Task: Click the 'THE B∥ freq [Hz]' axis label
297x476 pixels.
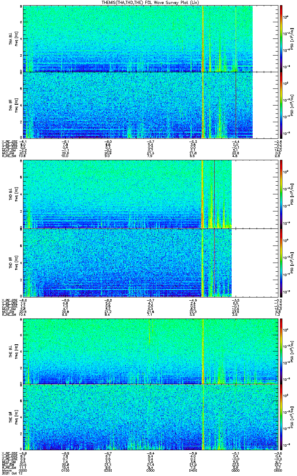Action: (13, 417)
